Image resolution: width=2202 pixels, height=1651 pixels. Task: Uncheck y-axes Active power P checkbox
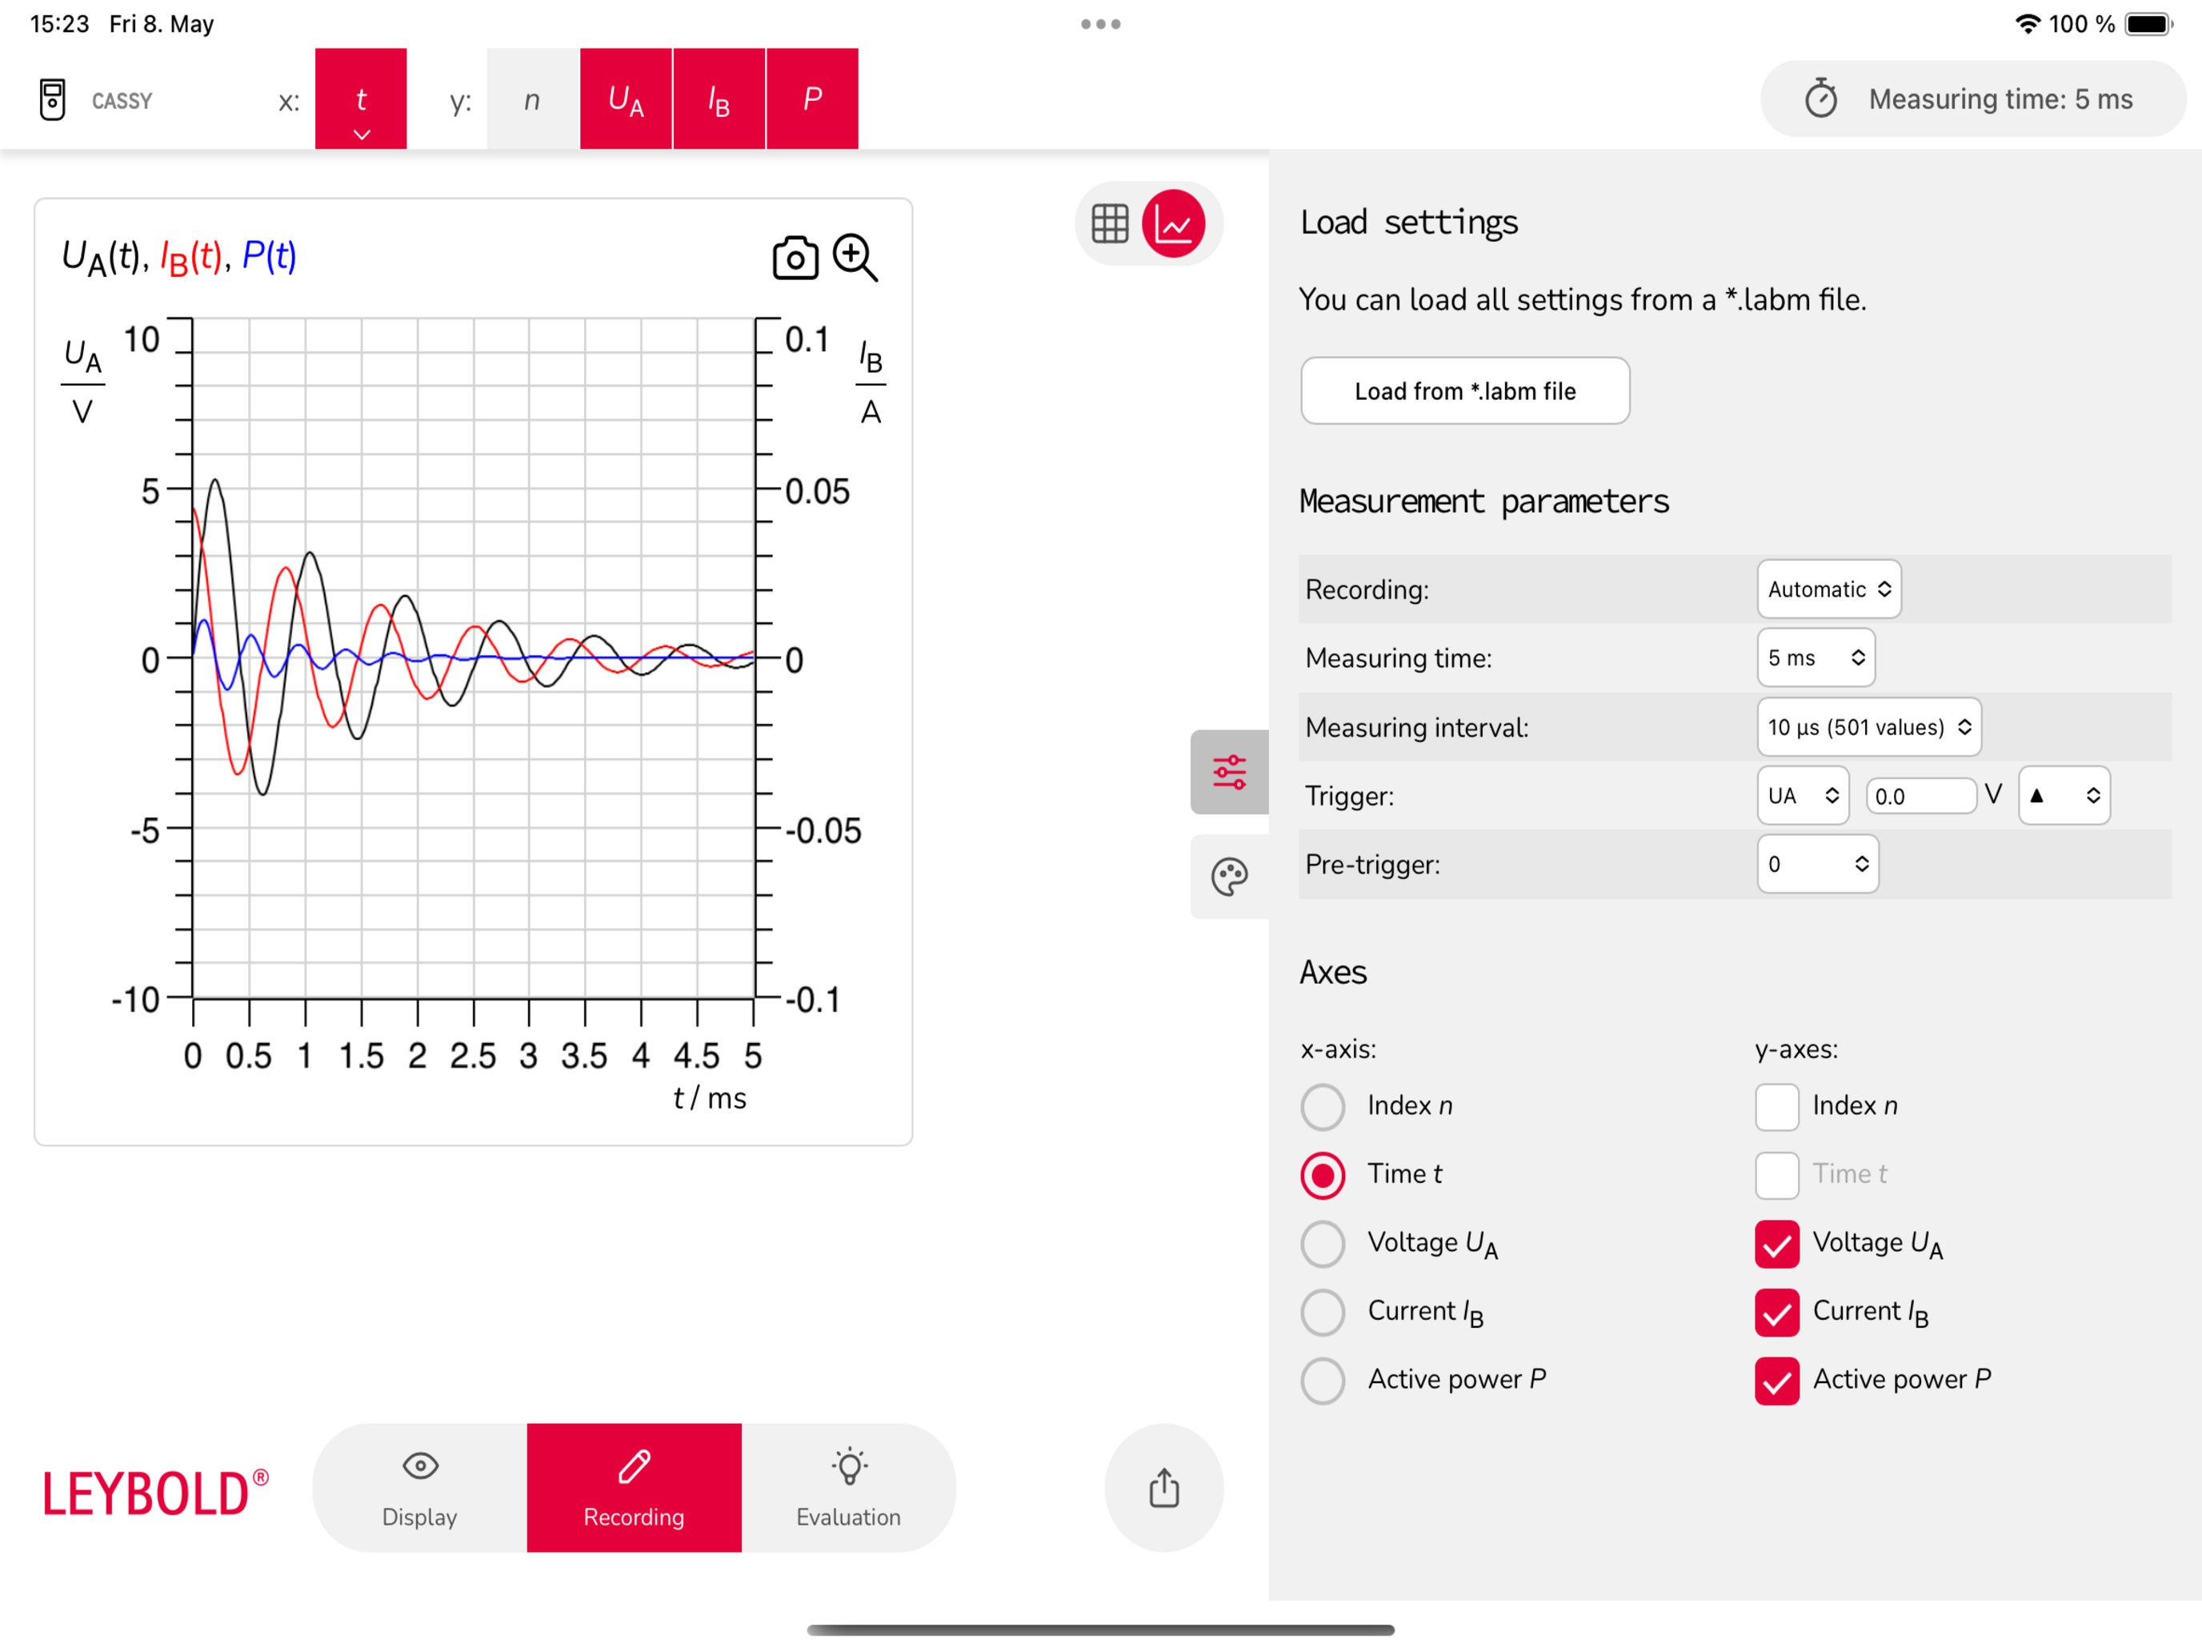(x=1777, y=1381)
